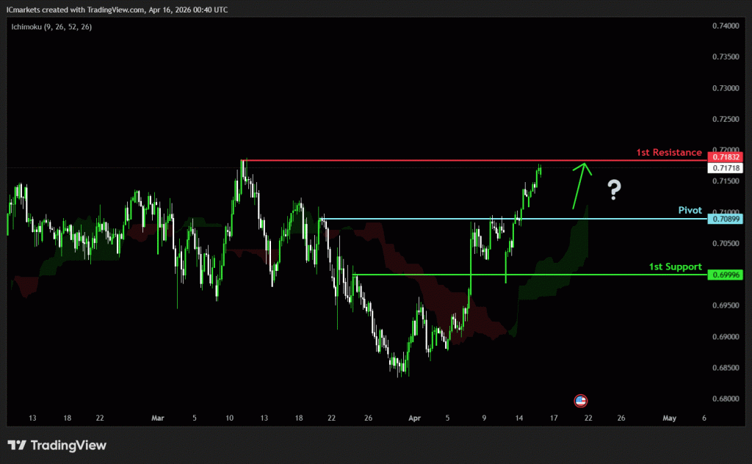Click the 0.74000 price axis label
This screenshot has height=464, width=752.
[x=726, y=26]
